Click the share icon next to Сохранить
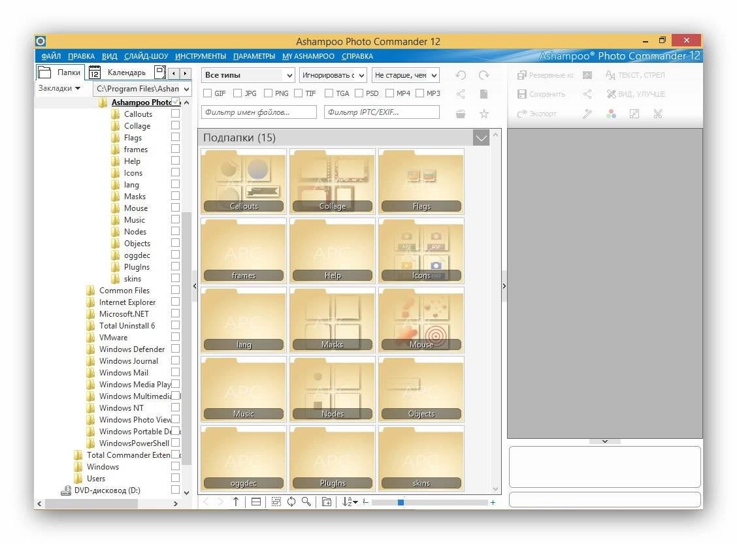Image resolution: width=737 pixels, height=544 pixels. click(x=587, y=94)
